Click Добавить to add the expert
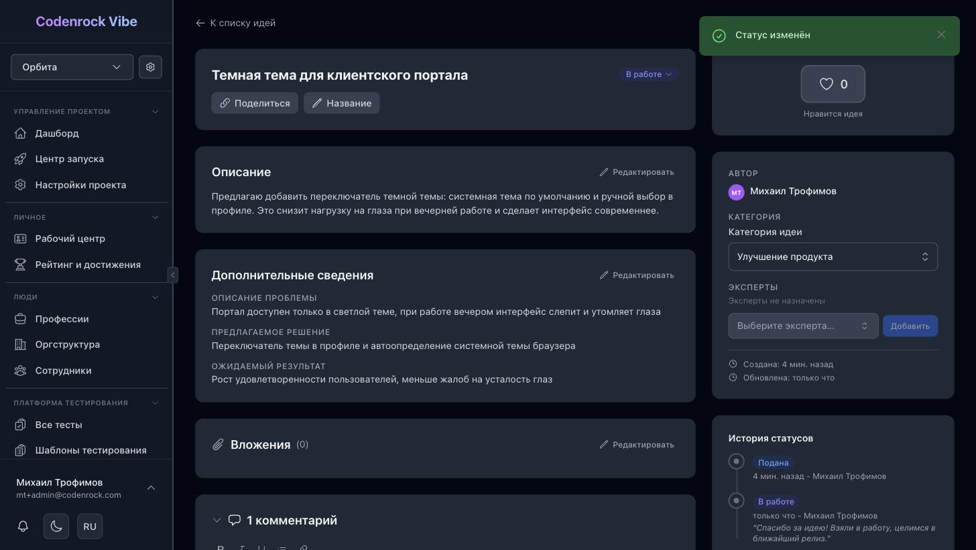 coord(910,326)
